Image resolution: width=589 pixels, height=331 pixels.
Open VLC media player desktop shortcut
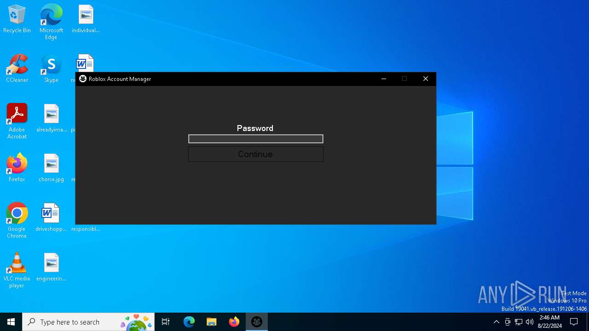point(17,270)
